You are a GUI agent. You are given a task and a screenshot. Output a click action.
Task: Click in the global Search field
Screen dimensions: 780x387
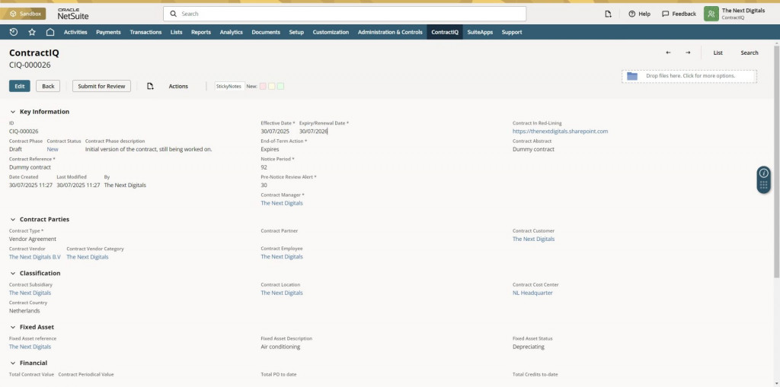point(345,14)
